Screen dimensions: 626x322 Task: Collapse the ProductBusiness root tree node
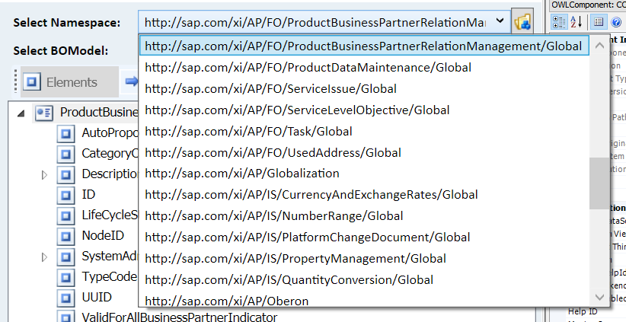[21, 113]
